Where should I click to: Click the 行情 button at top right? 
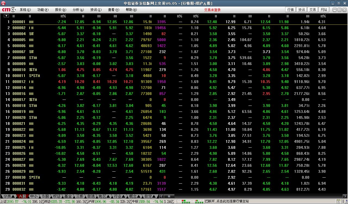point(290,10)
